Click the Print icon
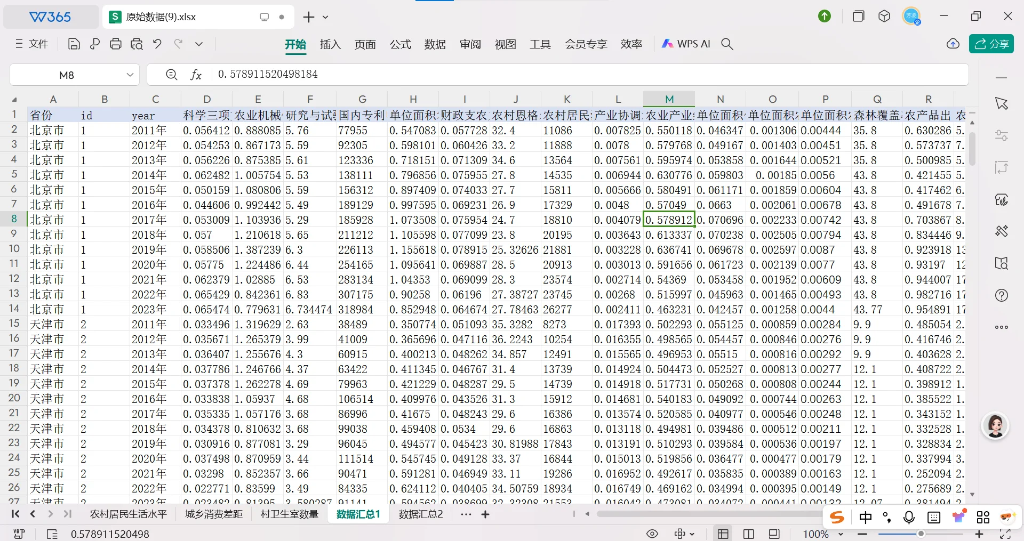Image resolution: width=1024 pixels, height=541 pixels. tap(116, 44)
